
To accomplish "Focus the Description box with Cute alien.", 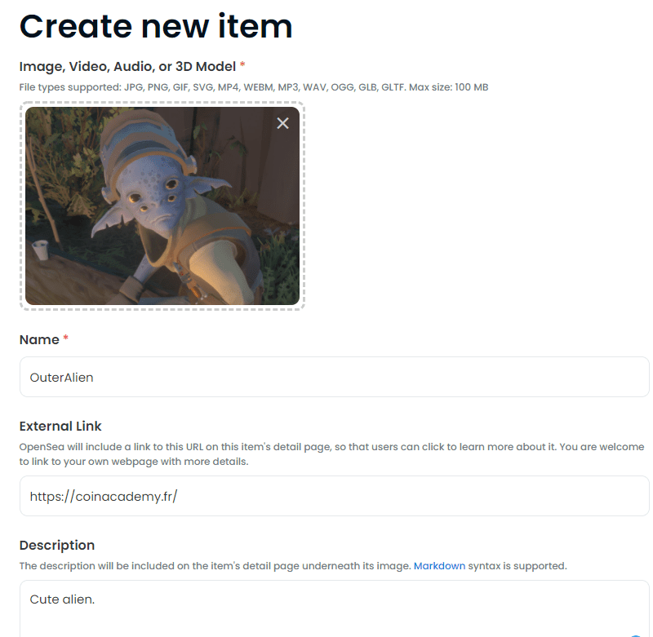I will pyautogui.click(x=335, y=608).
